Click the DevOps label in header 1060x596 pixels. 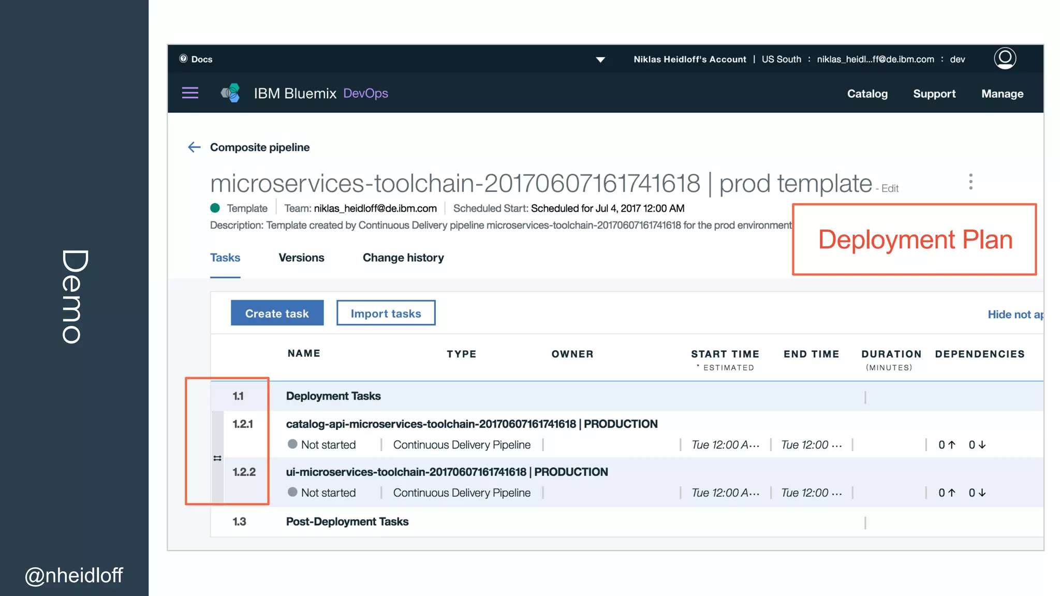click(365, 93)
